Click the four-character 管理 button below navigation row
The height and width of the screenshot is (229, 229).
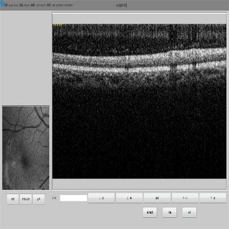[x=150, y=212]
